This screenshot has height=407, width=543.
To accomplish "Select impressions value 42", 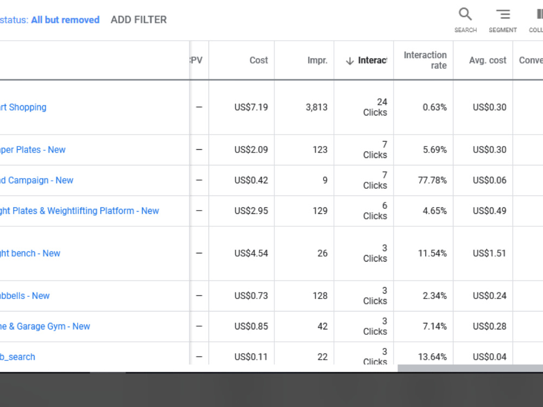I will coord(323,326).
